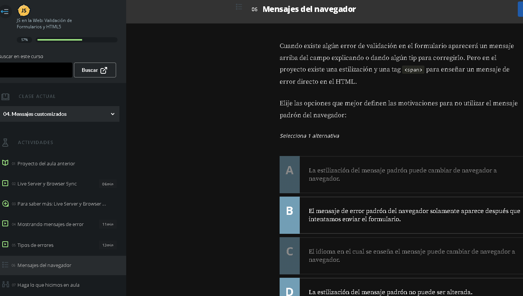Click icon beside Haga lo que hicimos en aula
The image size is (523, 296).
(5, 284)
